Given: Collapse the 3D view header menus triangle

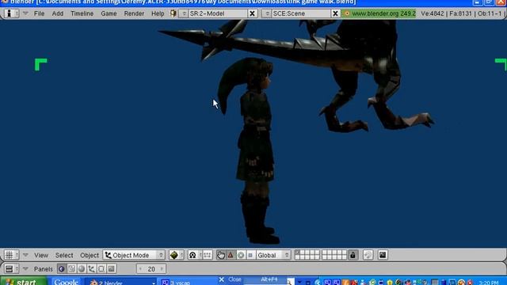Looking at the screenshot, I should [25, 255].
